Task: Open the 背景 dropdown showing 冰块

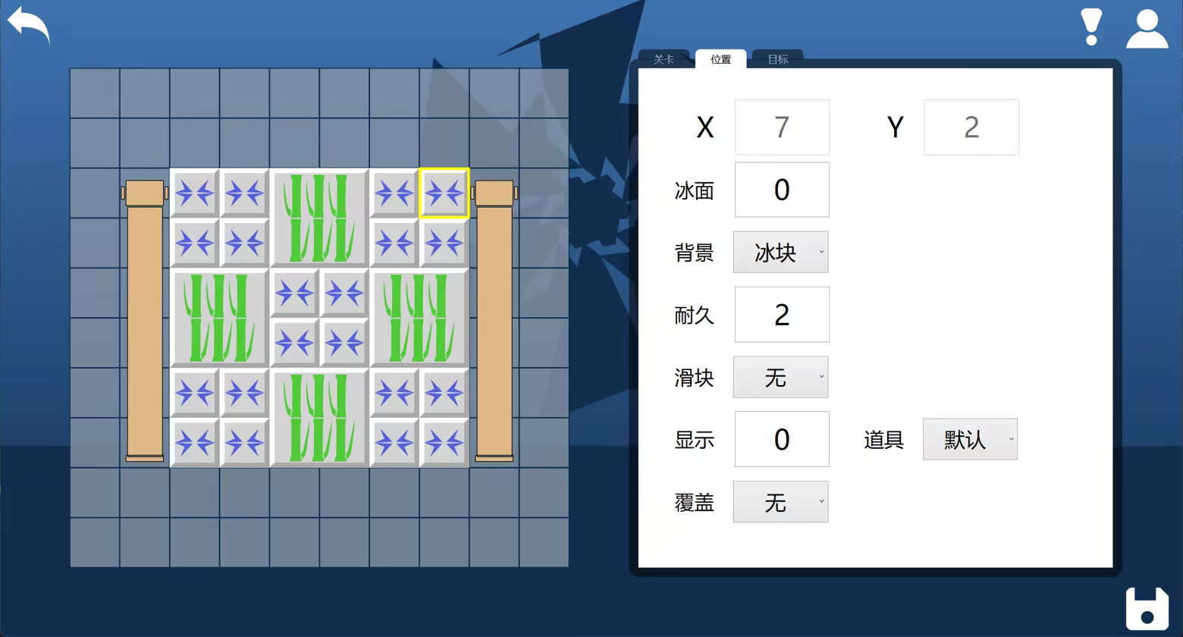Action: coord(780,253)
